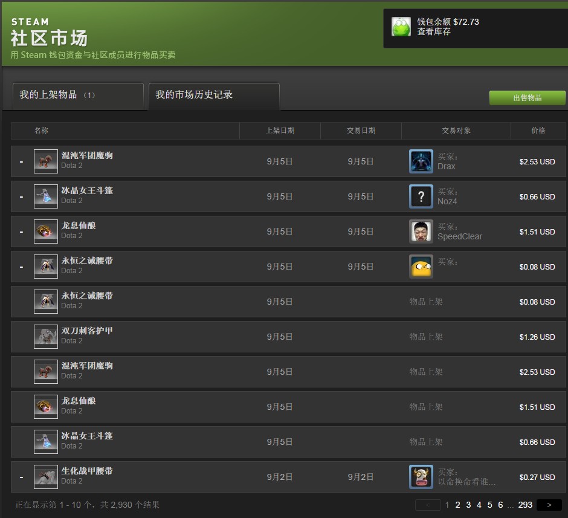
Task: Open item name 混沌军团魔驹 sold to Drax
Action: 87,155
